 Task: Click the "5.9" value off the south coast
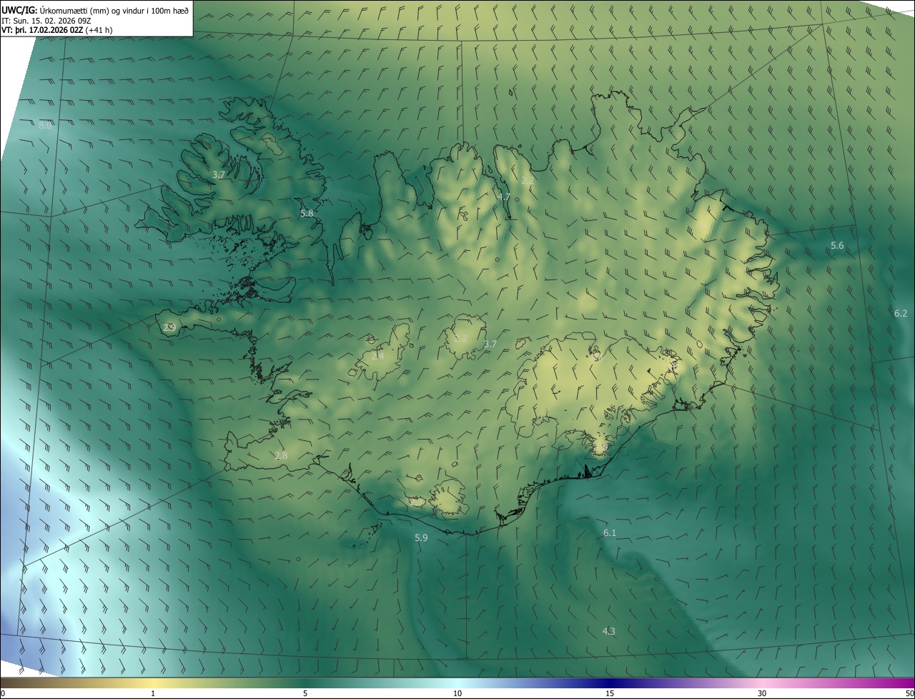pyautogui.click(x=421, y=537)
